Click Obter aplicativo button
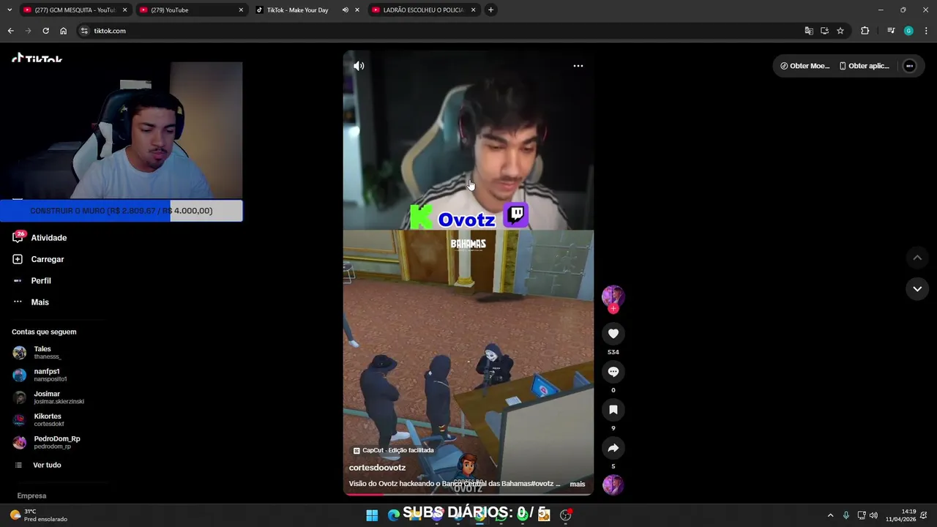This screenshot has width=937, height=527. pos(864,66)
